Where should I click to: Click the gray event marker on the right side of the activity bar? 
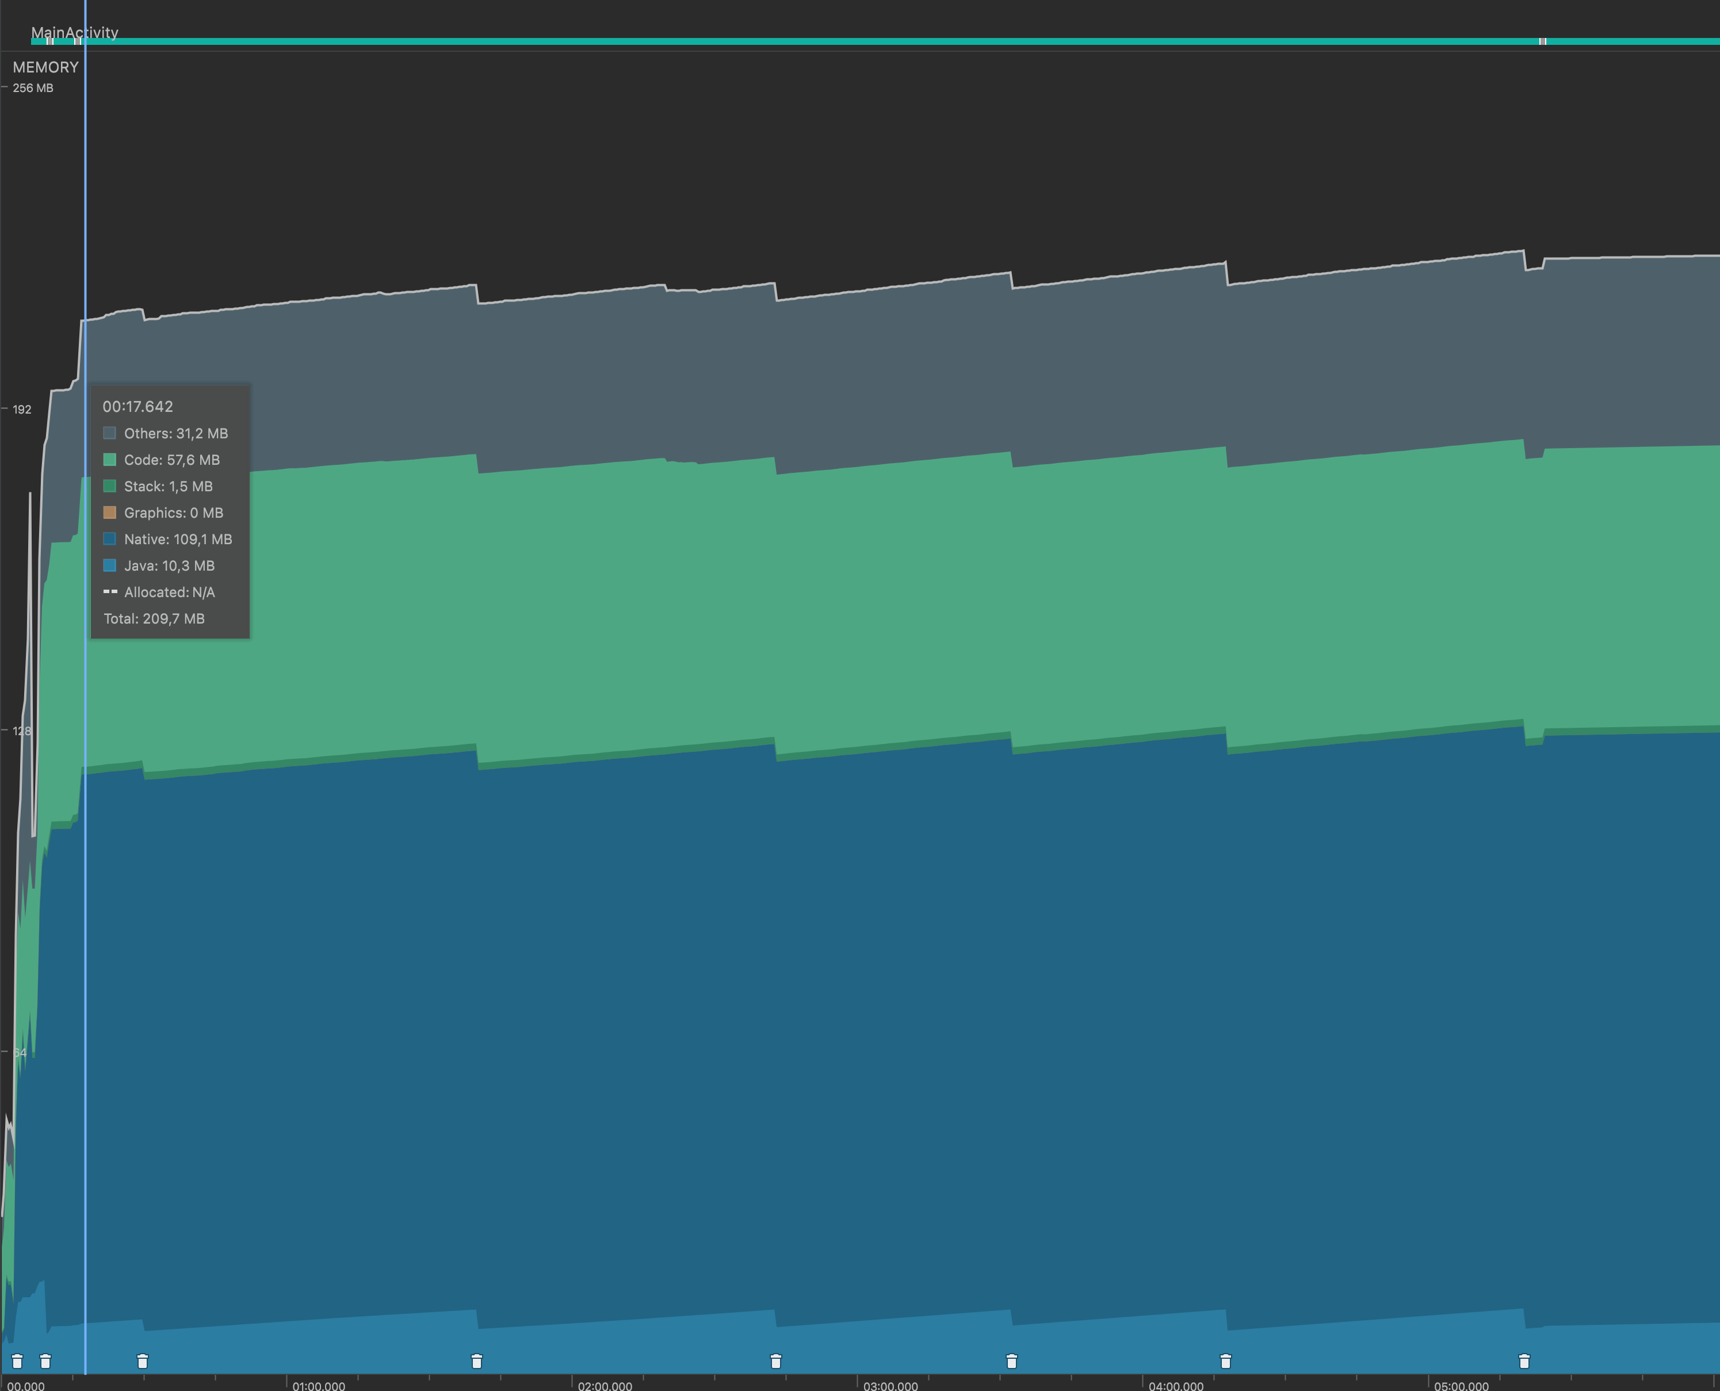tap(1542, 41)
